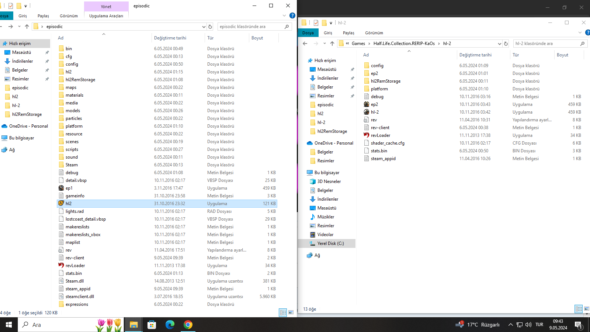Expand the ribbon in the episodic window
Screen dimensions: 590x332
pyautogui.click(x=284, y=15)
